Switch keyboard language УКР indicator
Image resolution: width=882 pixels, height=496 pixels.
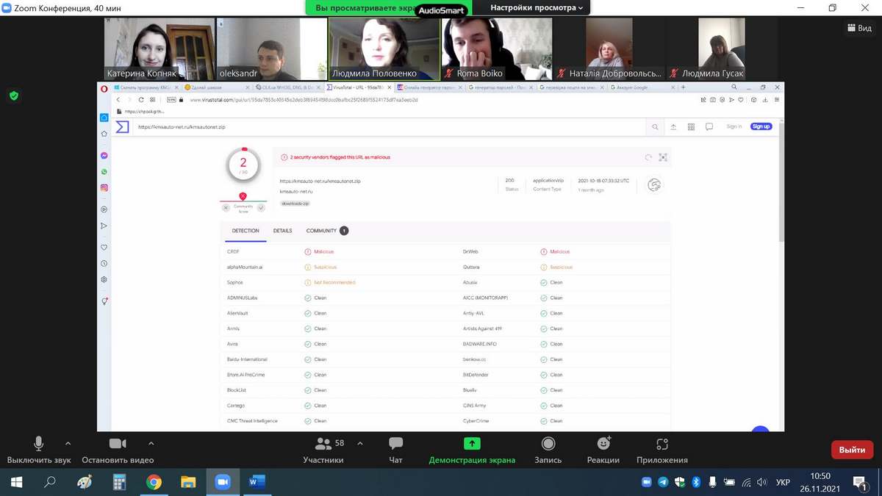[x=783, y=482]
